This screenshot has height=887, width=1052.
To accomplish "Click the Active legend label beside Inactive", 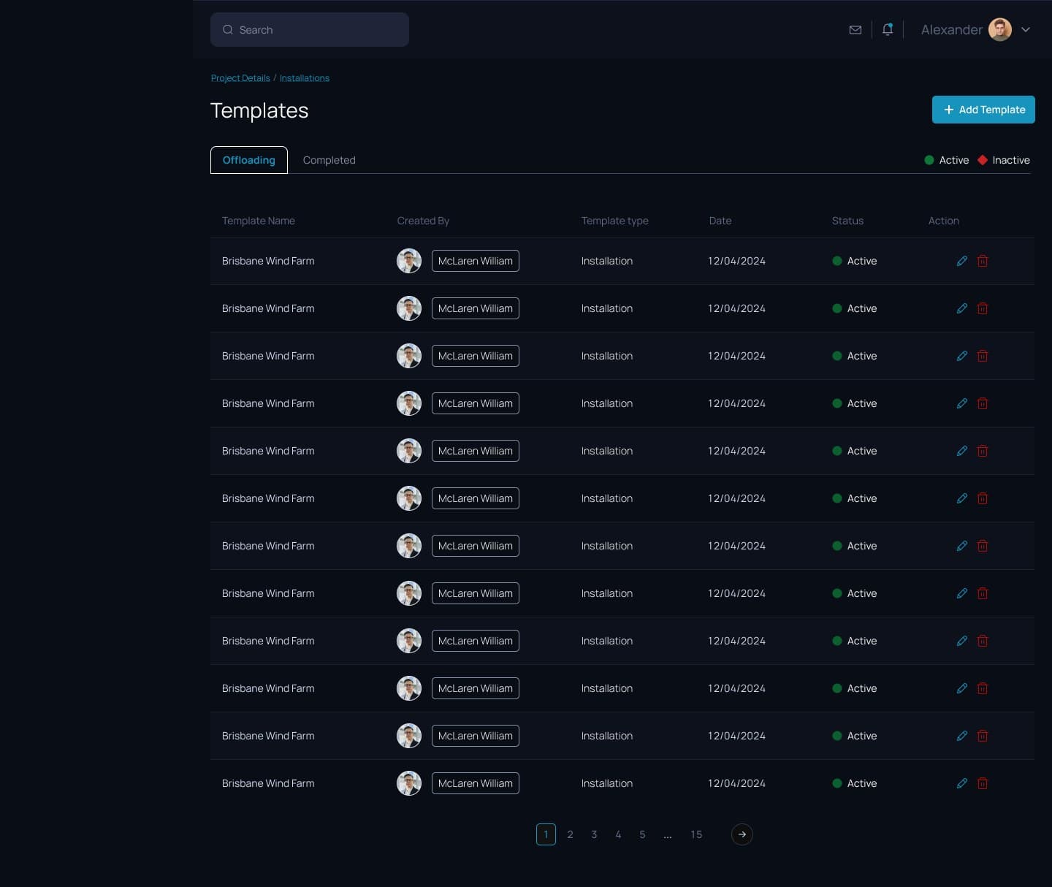I will click(x=954, y=160).
